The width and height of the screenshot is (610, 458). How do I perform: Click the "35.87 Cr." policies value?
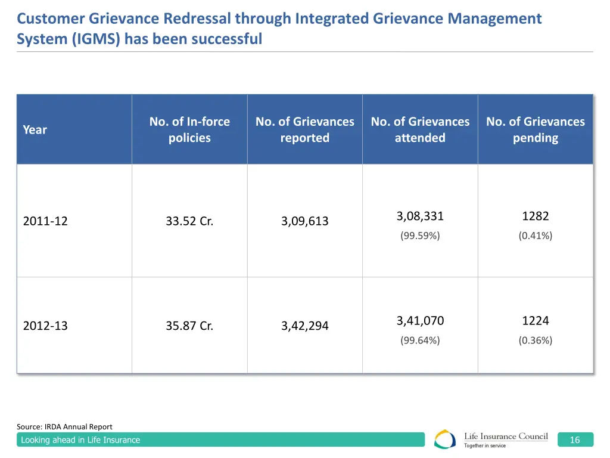tap(189, 326)
